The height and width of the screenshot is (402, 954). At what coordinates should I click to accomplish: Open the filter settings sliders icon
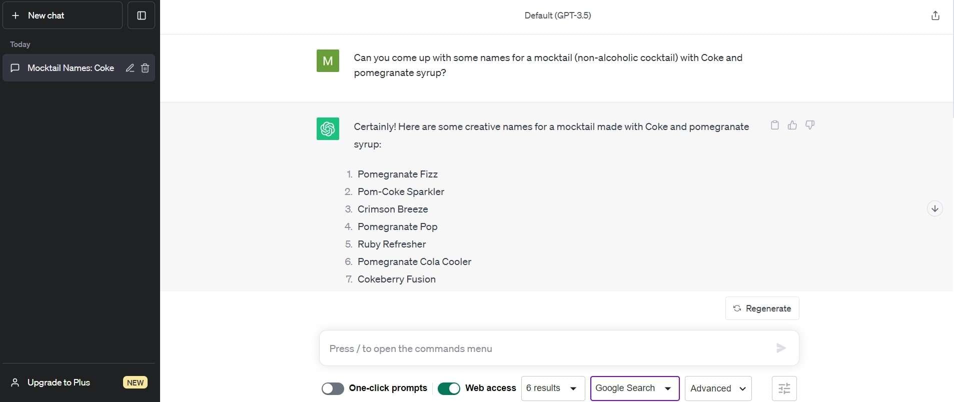coord(784,388)
